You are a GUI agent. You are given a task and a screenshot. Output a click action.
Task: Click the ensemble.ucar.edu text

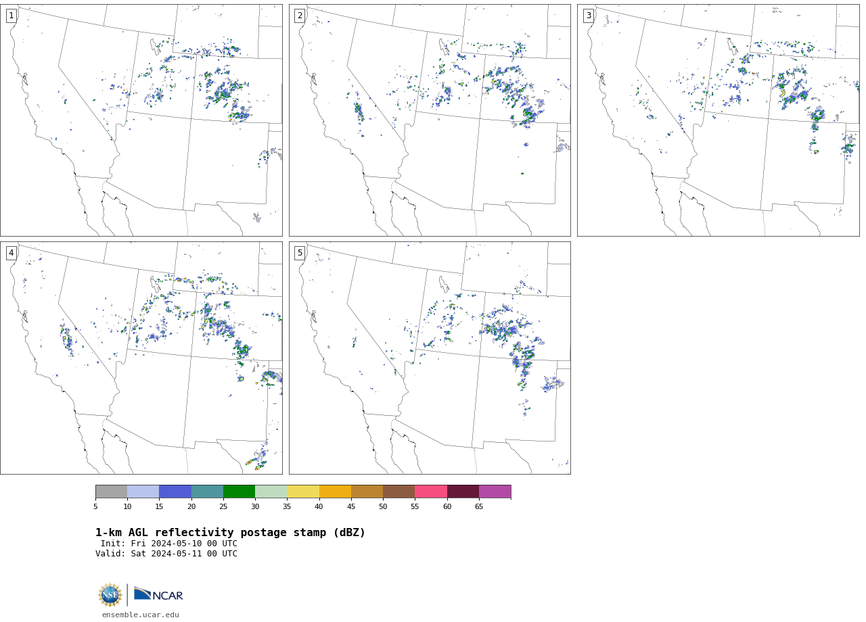pyautogui.click(x=141, y=615)
